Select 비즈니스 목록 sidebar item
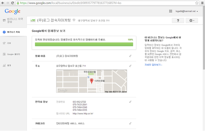Viewport: 205px width, 131px height. pyautogui.click(x=13, y=32)
